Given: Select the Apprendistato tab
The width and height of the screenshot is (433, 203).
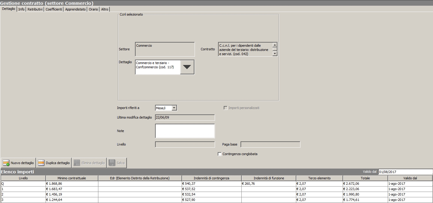Looking at the screenshot, I should pos(75,9).
